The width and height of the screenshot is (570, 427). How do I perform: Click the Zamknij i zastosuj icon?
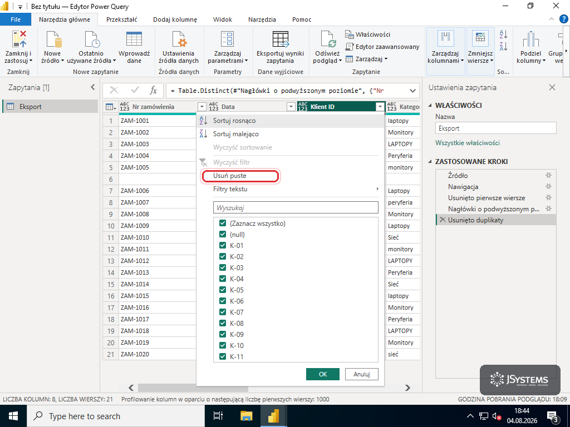click(18, 39)
